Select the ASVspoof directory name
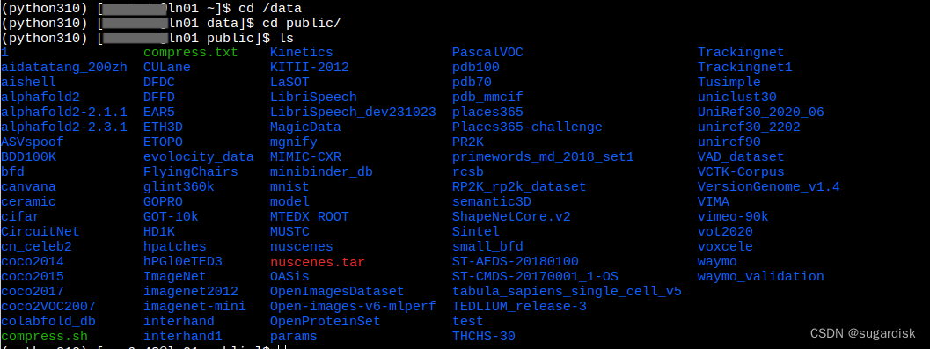Image resolution: width=930 pixels, height=349 pixels. [x=33, y=142]
